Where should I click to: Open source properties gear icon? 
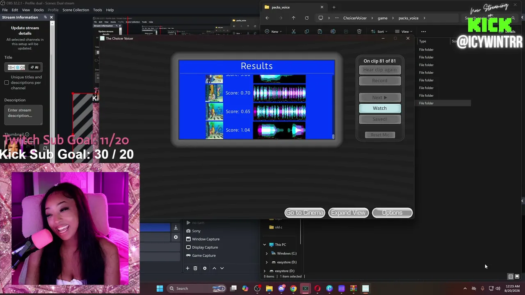(205, 268)
